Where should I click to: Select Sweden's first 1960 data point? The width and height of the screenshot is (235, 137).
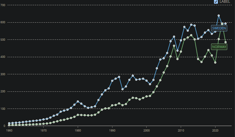9,123
